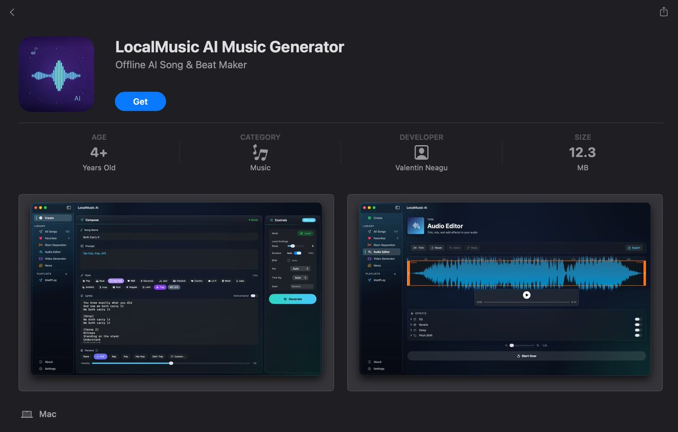Open developer Valentin Neagu's profile icon
The image size is (678, 432).
[x=421, y=152]
